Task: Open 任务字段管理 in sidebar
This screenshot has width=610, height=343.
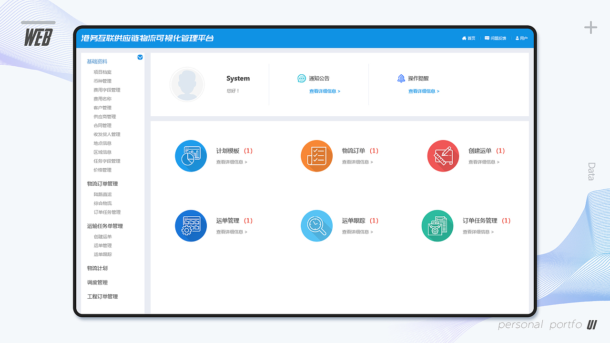Action: point(107,161)
